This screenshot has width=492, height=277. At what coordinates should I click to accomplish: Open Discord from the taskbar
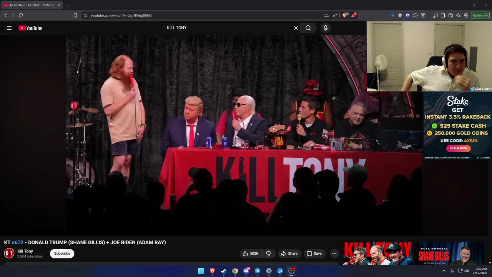click(x=246, y=271)
